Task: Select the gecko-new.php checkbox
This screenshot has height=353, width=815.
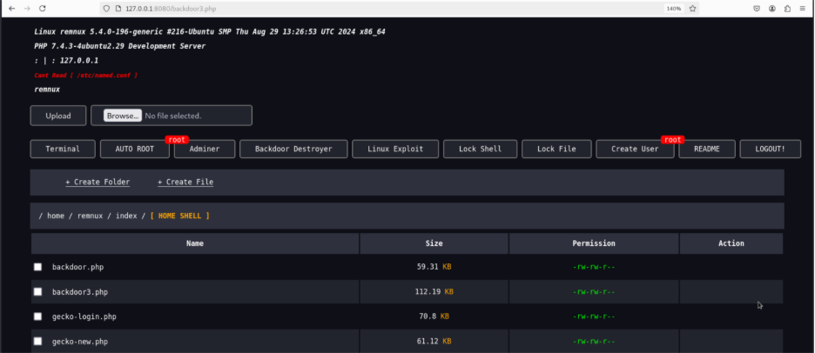Action: [38, 341]
